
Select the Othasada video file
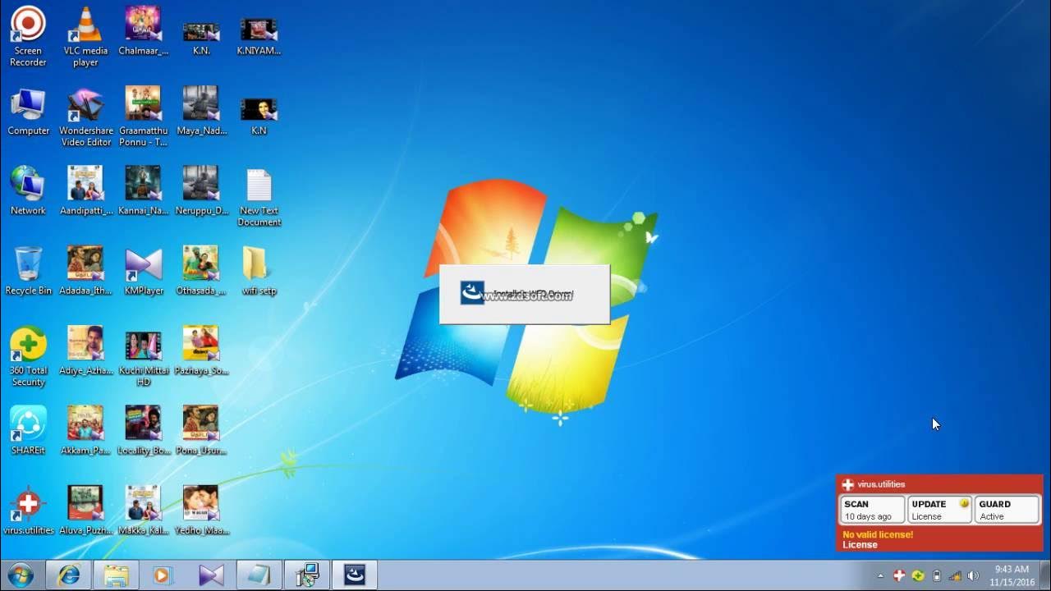point(201,271)
